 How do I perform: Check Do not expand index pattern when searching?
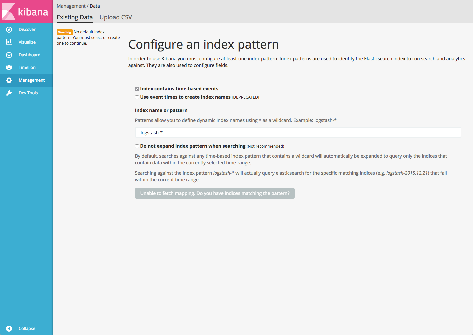click(x=137, y=146)
